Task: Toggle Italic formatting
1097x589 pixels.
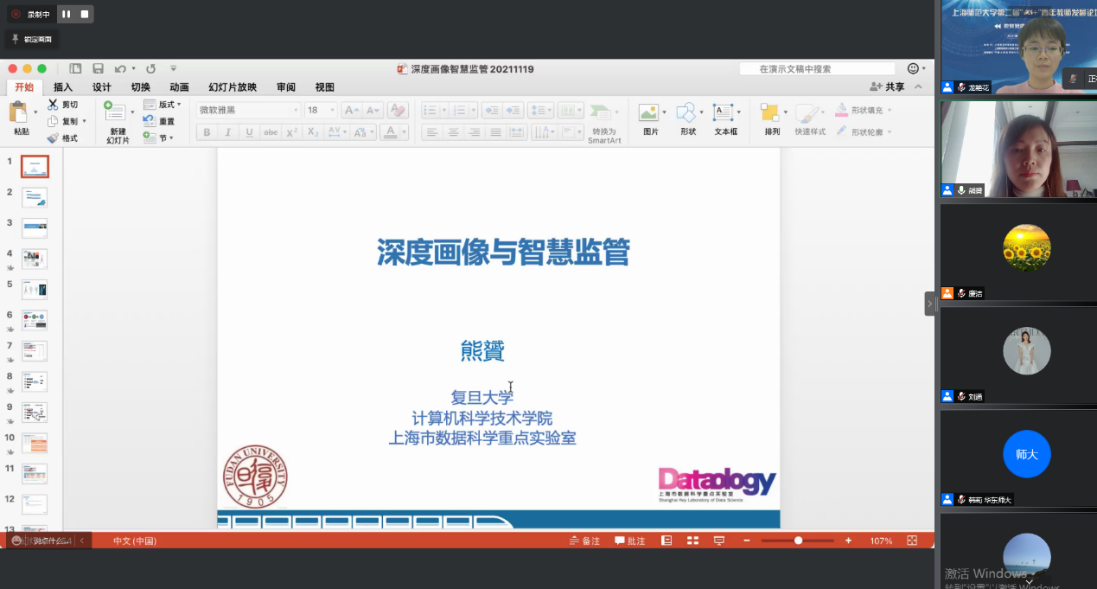Action: (228, 132)
